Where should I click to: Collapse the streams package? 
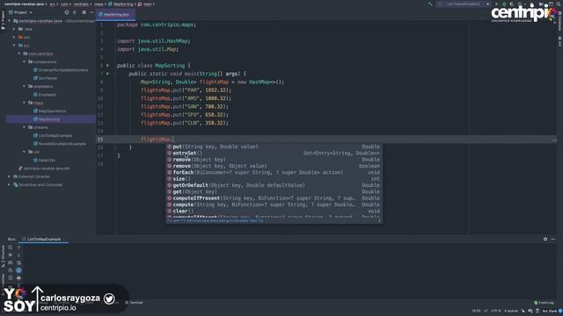coord(25,127)
